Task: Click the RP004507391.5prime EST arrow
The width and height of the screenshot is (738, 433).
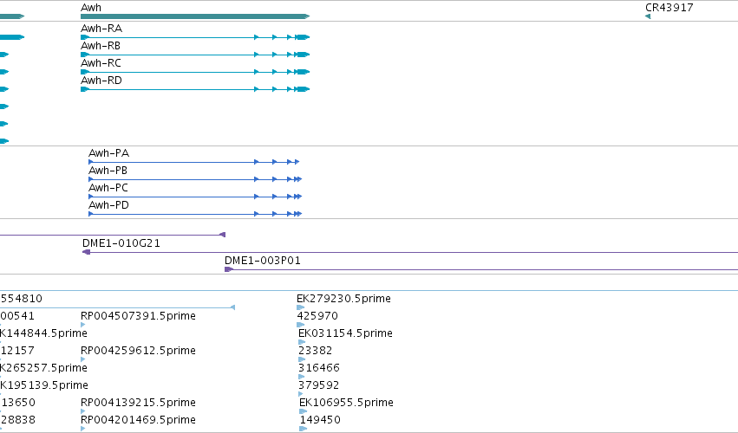Action: tap(83, 325)
